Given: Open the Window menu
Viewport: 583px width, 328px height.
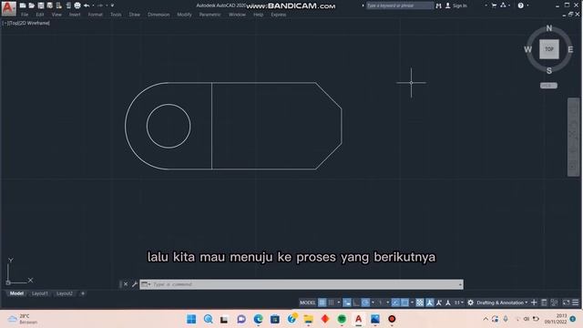Looking at the screenshot, I should coord(237,15).
